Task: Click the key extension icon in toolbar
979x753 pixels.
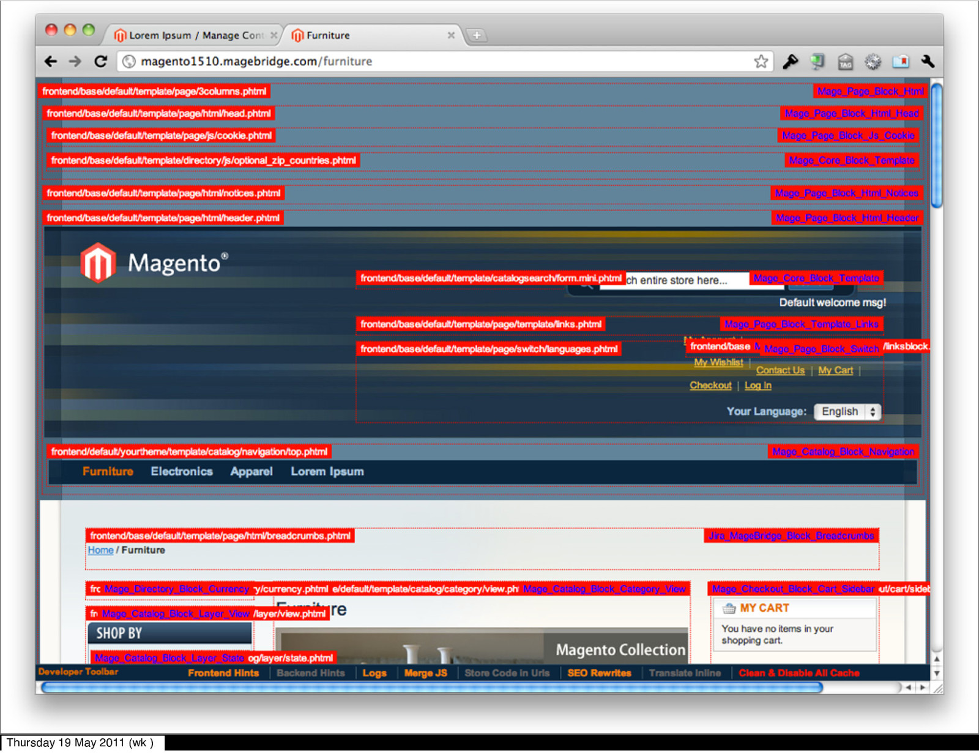Action: pyautogui.click(x=791, y=61)
